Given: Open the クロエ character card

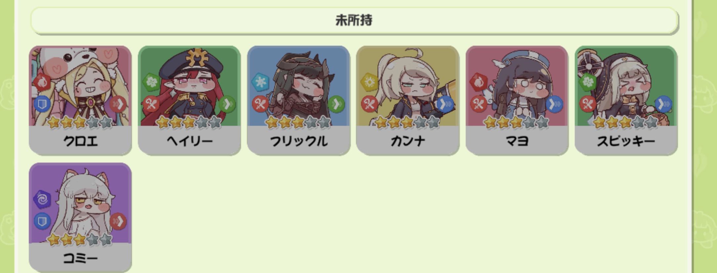Looking at the screenshot, I should pyautogui.click(x=80, y=100).
